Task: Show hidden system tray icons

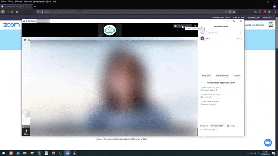Action: (248, 153)
